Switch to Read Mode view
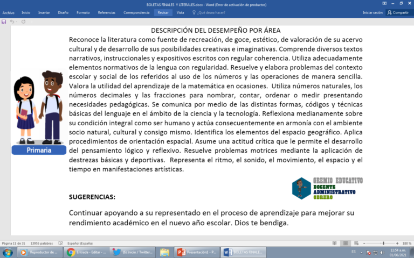 (x=335, y=243)
